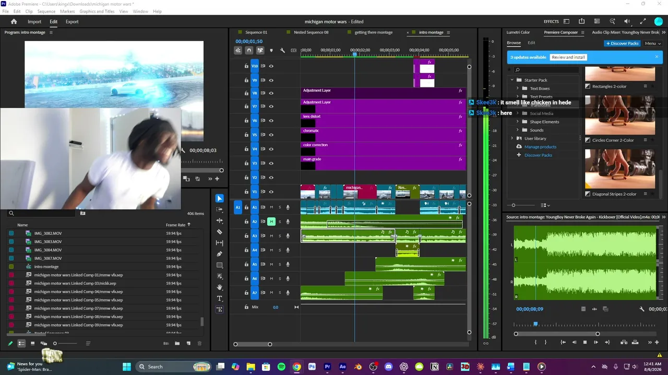The width and height of the screenshot is (668, 375).
Task: Click the new bin folder icon
Action: coord(177,343)
